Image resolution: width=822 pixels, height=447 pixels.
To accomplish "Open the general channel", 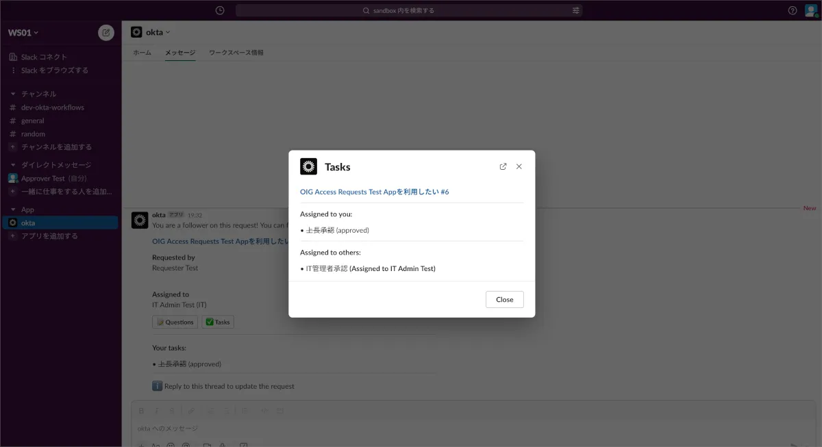I will pos(32,120).
